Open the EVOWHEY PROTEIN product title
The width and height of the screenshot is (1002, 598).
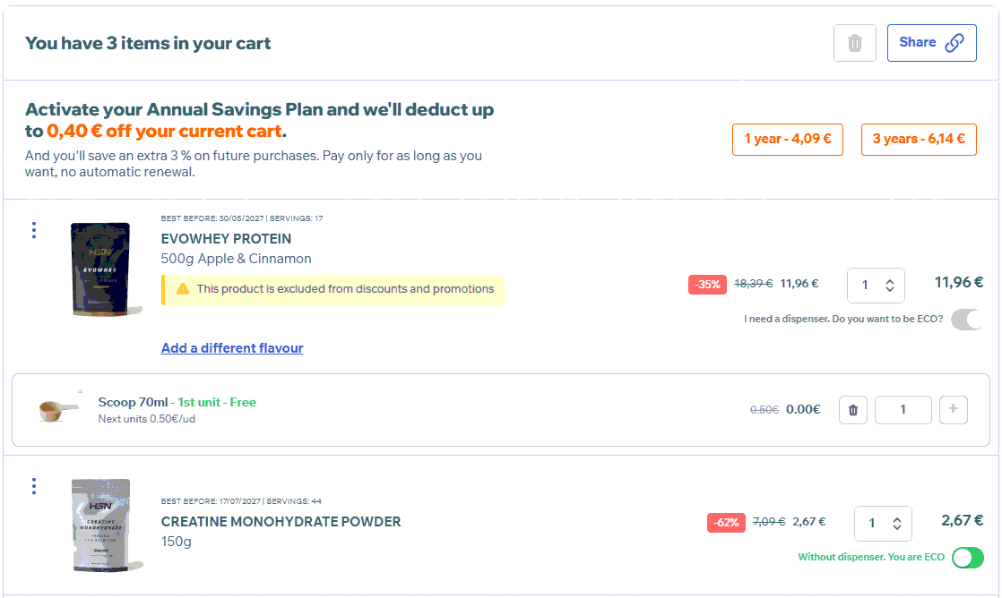click(x=226, y=239)
